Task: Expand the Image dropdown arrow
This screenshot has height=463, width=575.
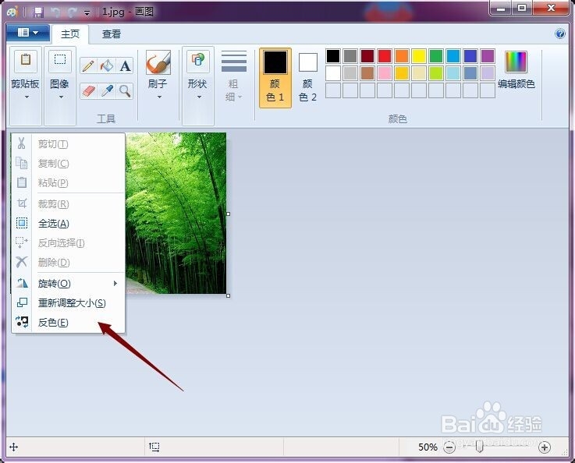Action: [61, 97]
